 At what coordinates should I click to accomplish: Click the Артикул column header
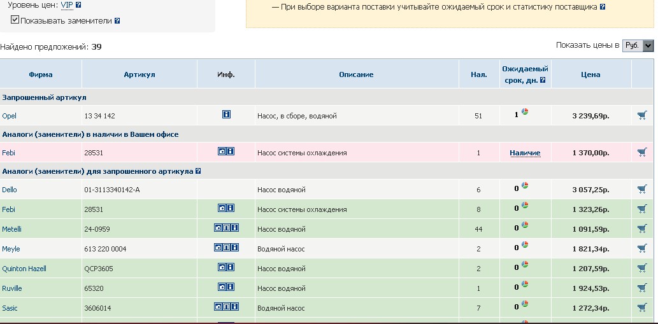139,74
